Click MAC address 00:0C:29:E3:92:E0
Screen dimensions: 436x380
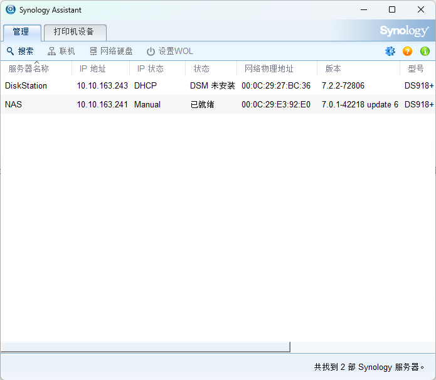276,104
